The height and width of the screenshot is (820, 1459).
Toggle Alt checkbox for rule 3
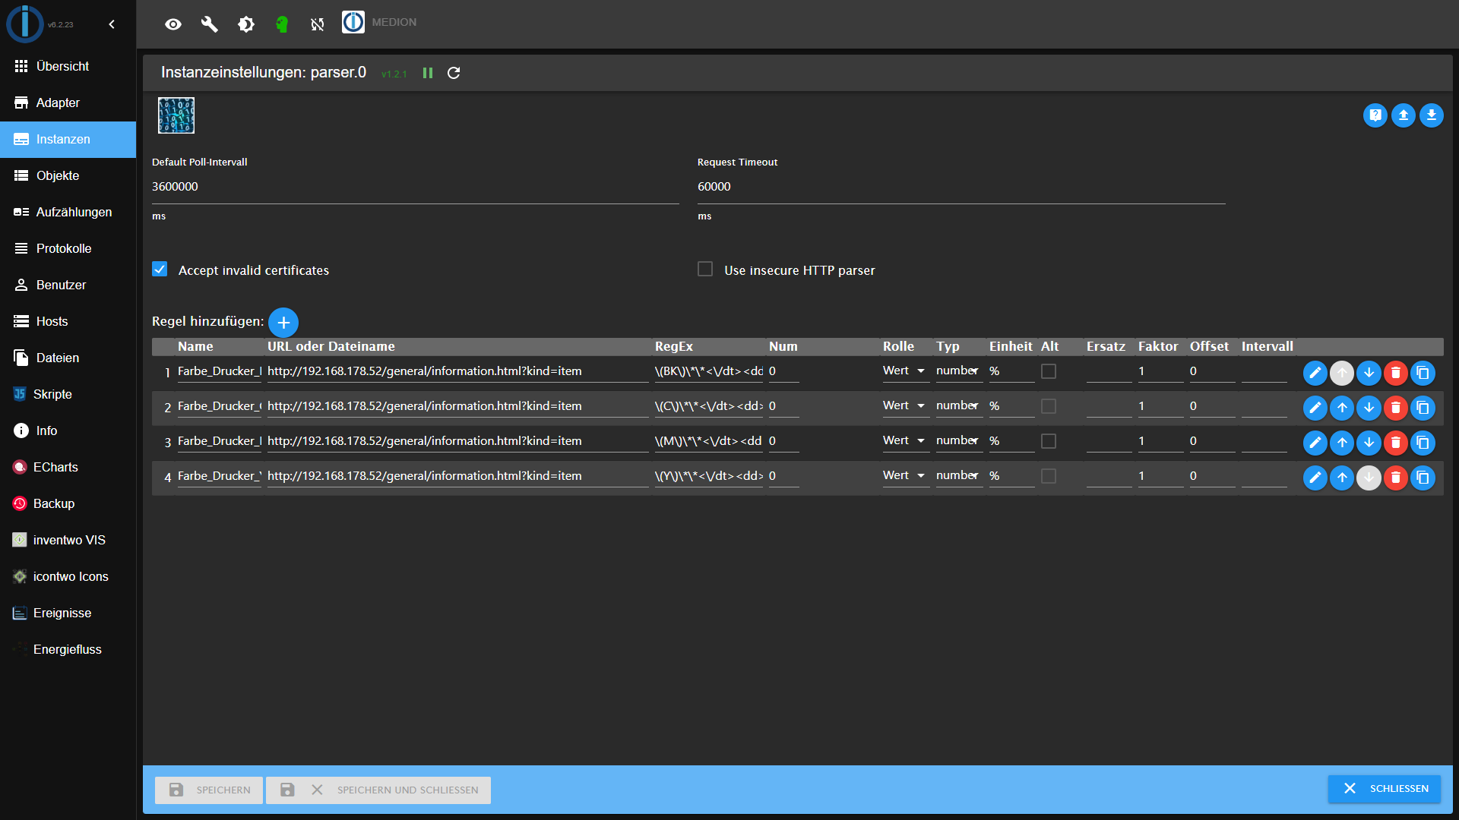(x=1049, y=441)
